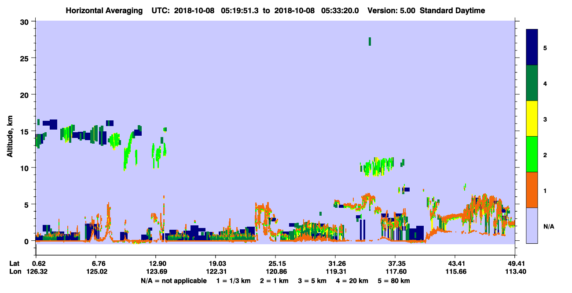572x293 pixels.
Task: Click the '4 = 20 km' legend text
Action: (x=352, y=280)
